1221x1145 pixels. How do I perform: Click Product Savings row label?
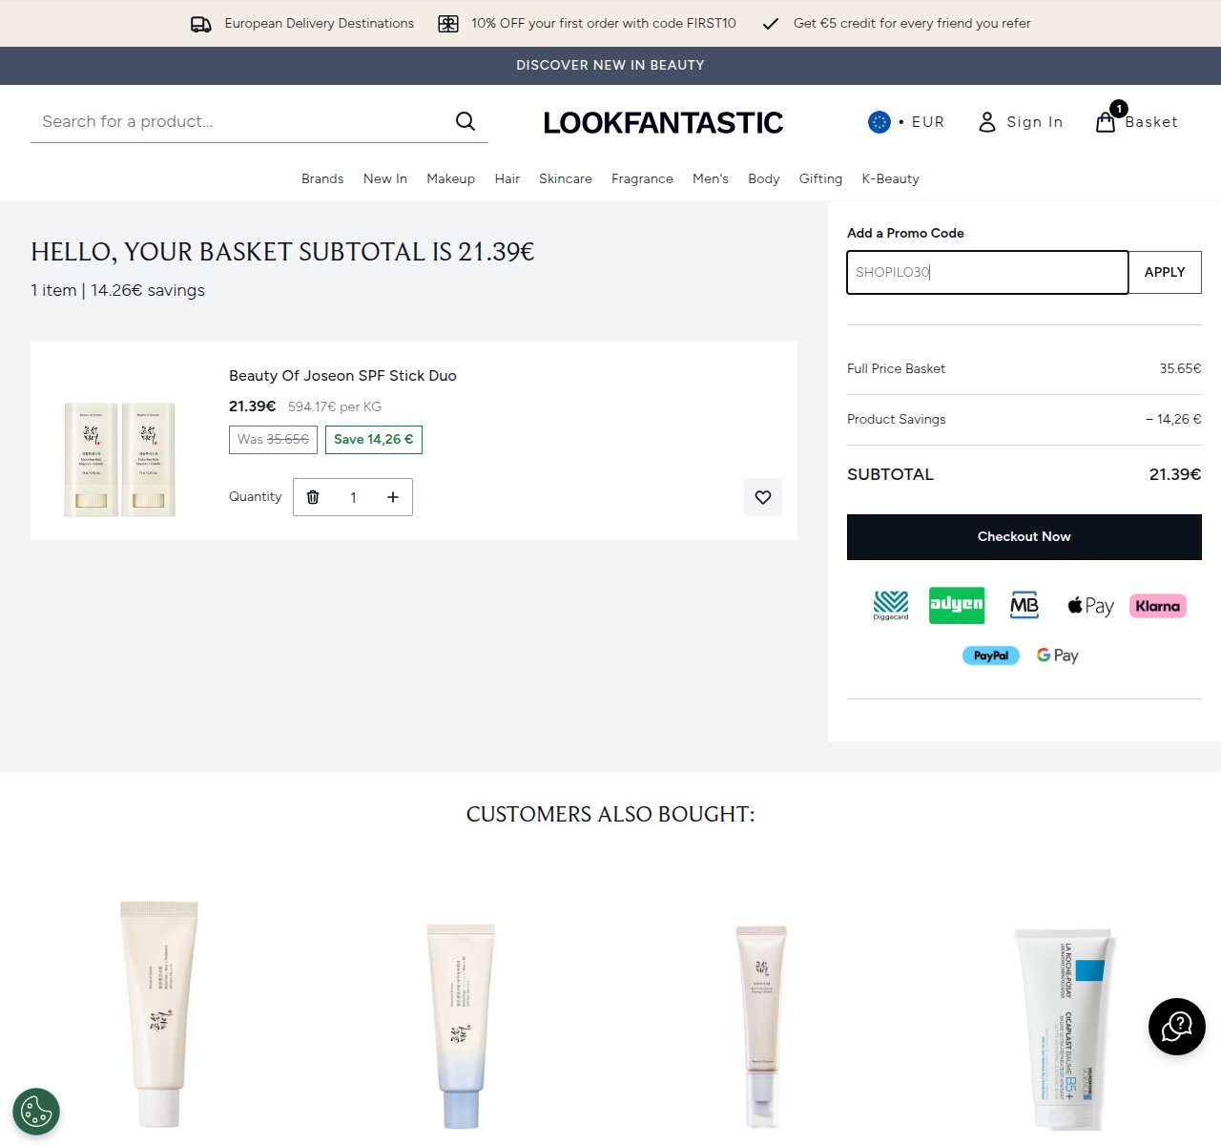[897, 419]
